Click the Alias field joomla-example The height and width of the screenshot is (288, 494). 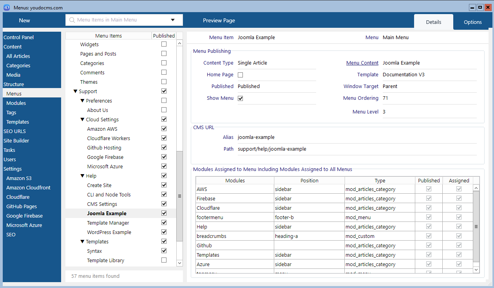pos(256,137)
